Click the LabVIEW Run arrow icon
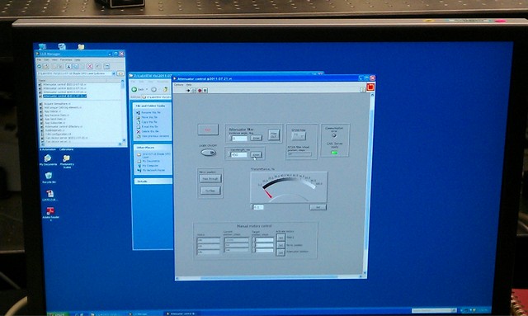 click(x=188, y=90)
